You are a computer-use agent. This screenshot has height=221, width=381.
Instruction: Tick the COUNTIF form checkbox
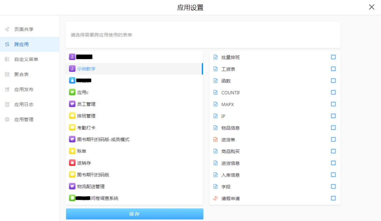pos(333,92)
